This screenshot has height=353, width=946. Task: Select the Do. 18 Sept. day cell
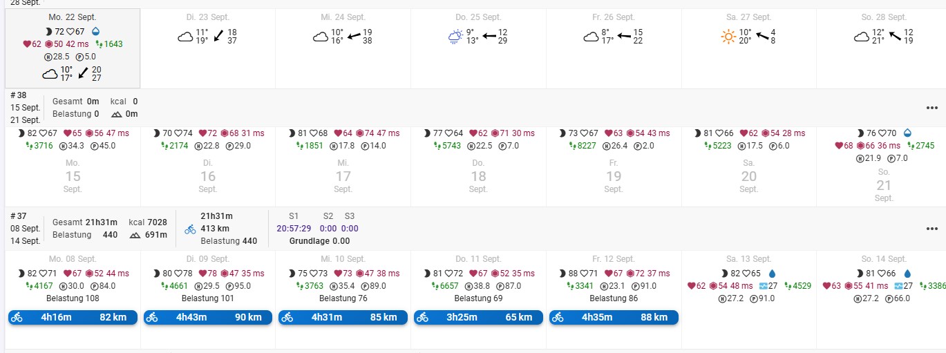click(x=478, y=176)
